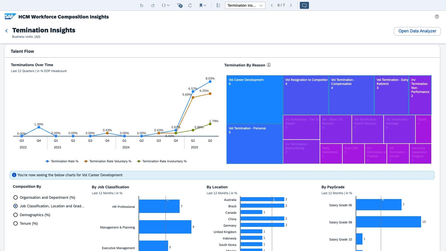Click info icon beside Termination By Reason
This screenshot has width=446, height=251.
[269, 65]
